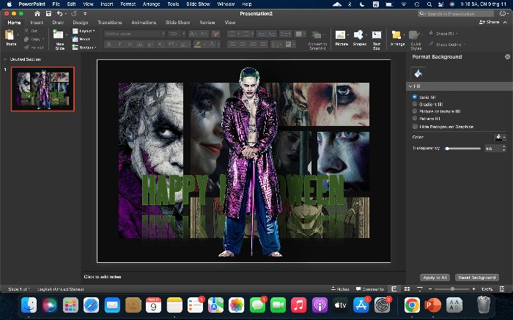
Task: Click the zoom out minus button
Action: 430,289
